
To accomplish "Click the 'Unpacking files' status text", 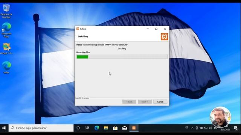I will pyautogui.click(x=83, y=52).
